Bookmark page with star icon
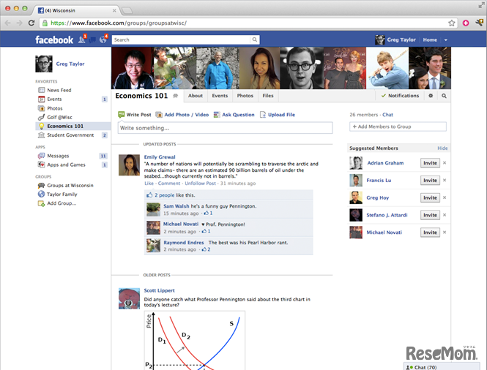Screen dimensions: 487x370 [452, 23]
